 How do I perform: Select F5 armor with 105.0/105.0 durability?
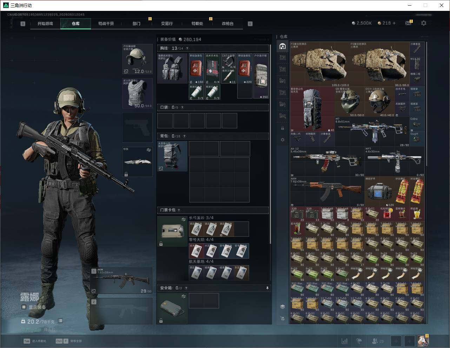[320, 64]
